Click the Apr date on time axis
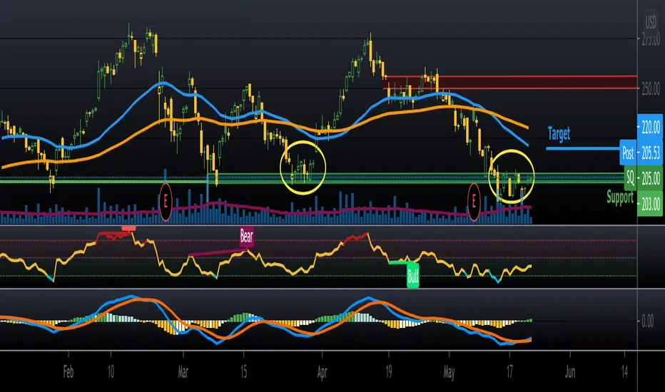The image size is (665, 392). 322,372
